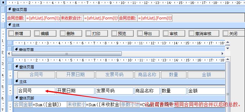
Task: Click the icon box on 新增 button
Action: (11, 33)
